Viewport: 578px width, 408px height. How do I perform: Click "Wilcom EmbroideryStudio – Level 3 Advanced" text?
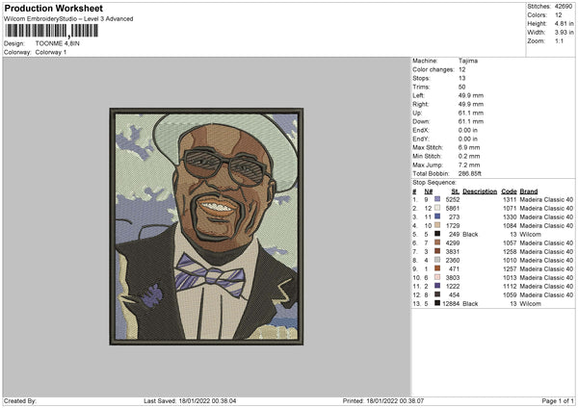tap(68, 19)
